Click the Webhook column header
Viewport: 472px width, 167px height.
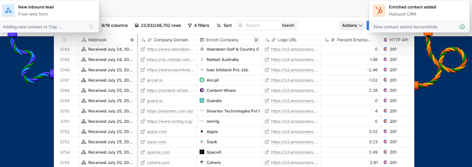tap(108, 40)
